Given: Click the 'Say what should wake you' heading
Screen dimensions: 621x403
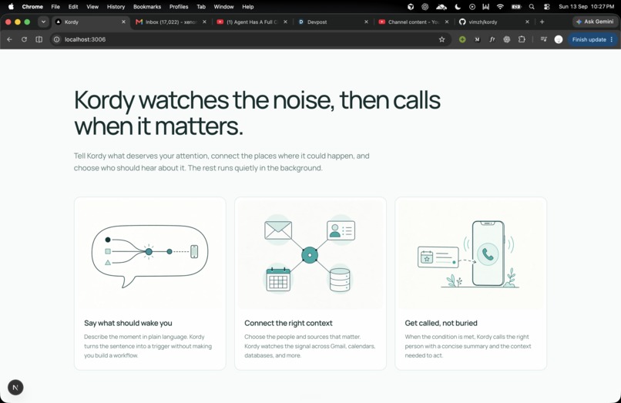Looking at the screenshot, I should tap(128, 323).
